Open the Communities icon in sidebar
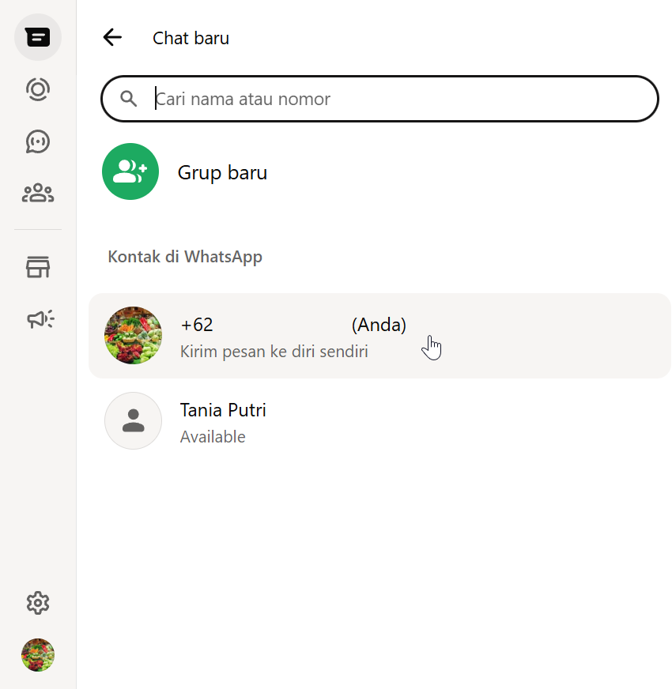Image resolution: width=672 pixels, height=689 pixels. click(38, 193)
